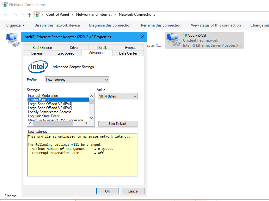
Task: Click View status of this connection
Action: pos(216,25)
